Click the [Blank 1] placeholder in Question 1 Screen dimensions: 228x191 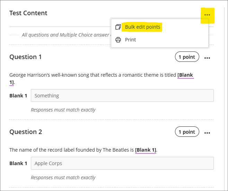pyautogui.click(x=185, y=75)
